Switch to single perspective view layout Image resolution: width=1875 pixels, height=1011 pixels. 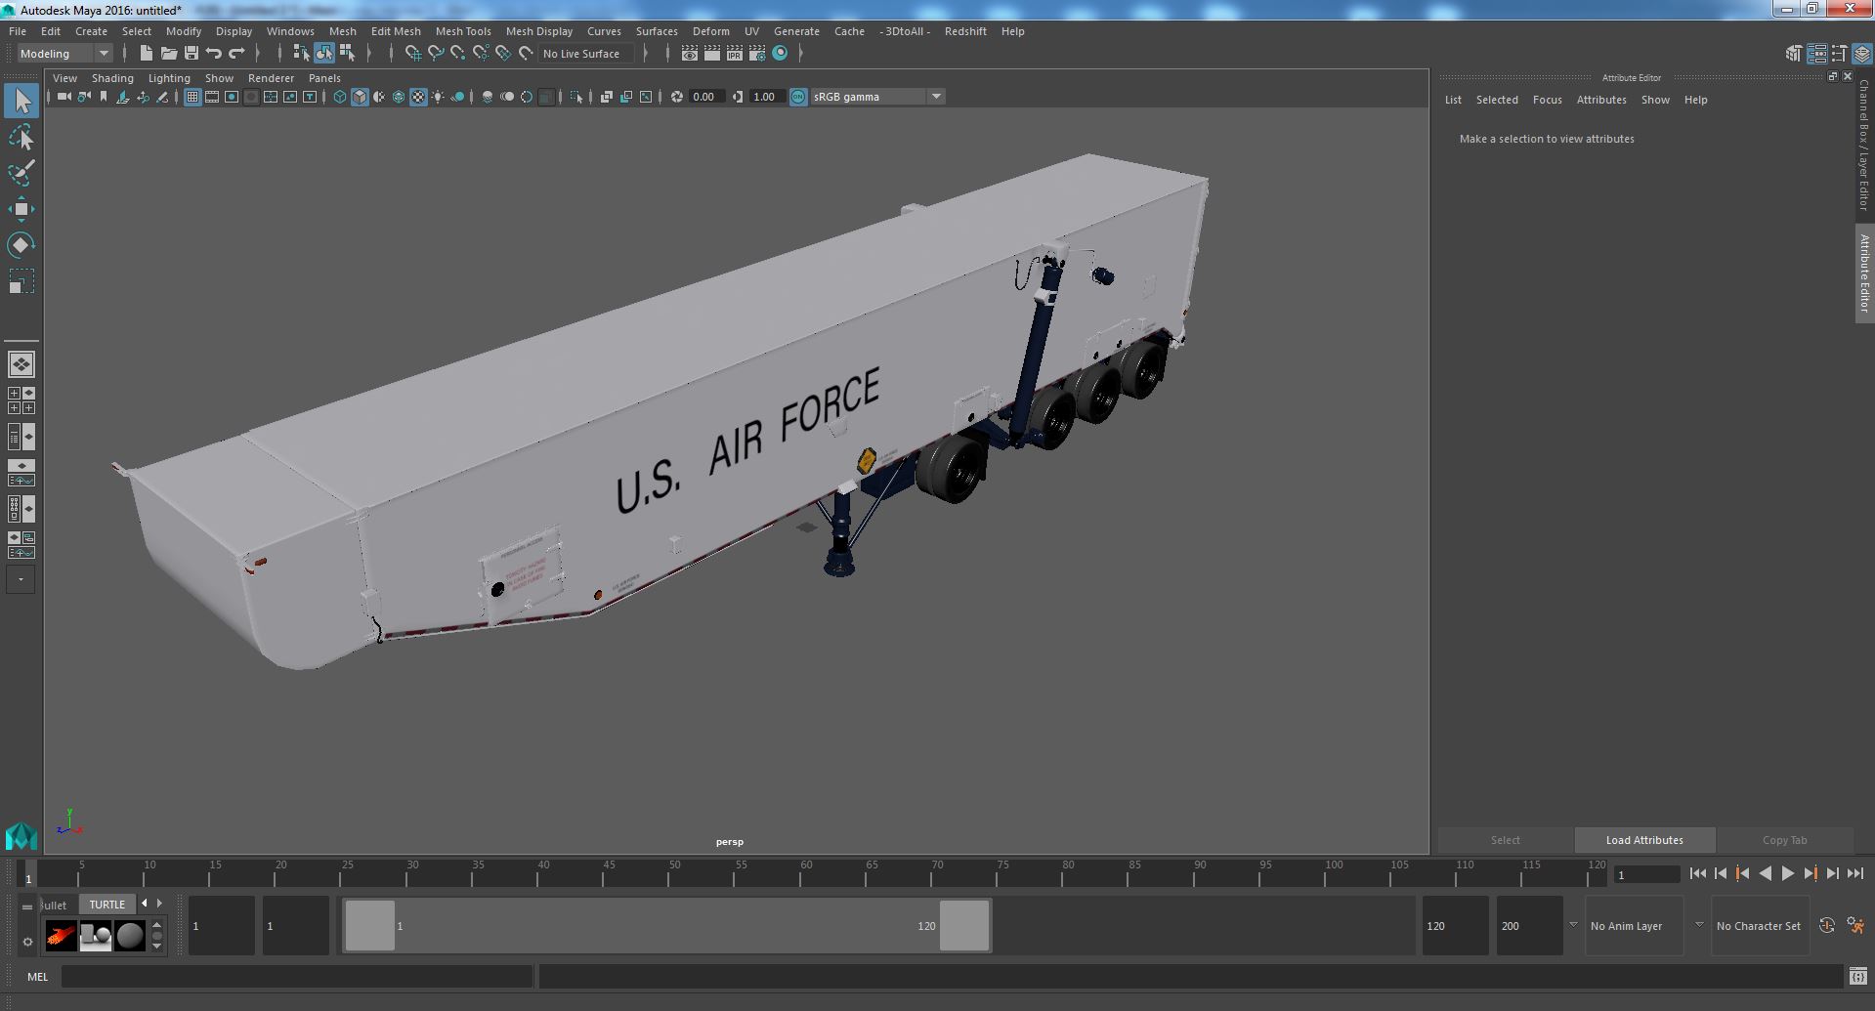pyautogui.click(x=21, y=364)
